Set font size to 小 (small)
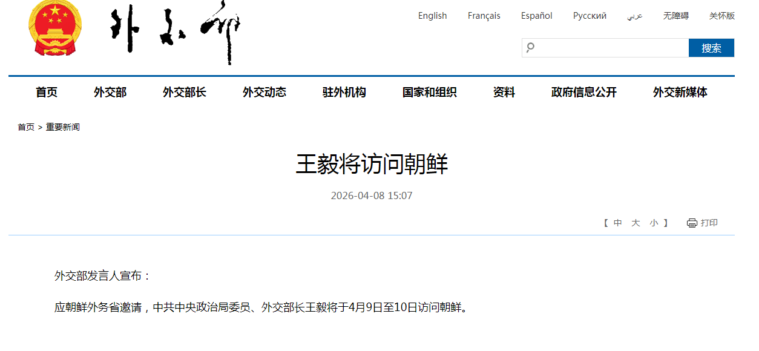 pos(654,223)
